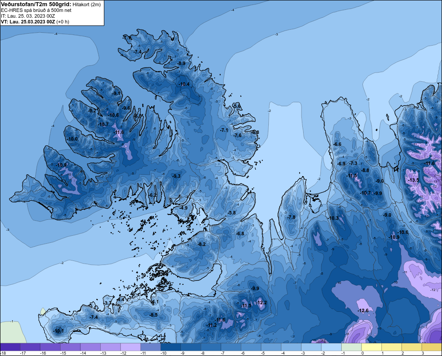Click the -13.5 temperature label

coord(414,180)
